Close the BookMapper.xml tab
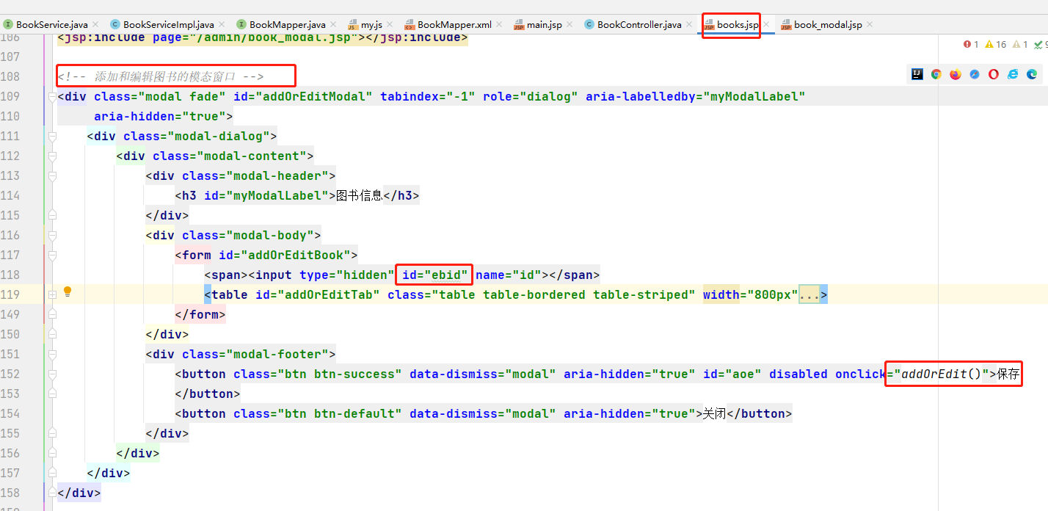The image size is (1048, 511). (500, 24)
